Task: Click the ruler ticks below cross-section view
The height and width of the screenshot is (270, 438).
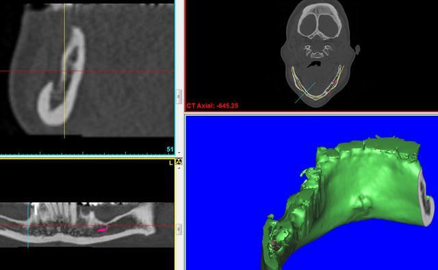Action: [87, 154]
